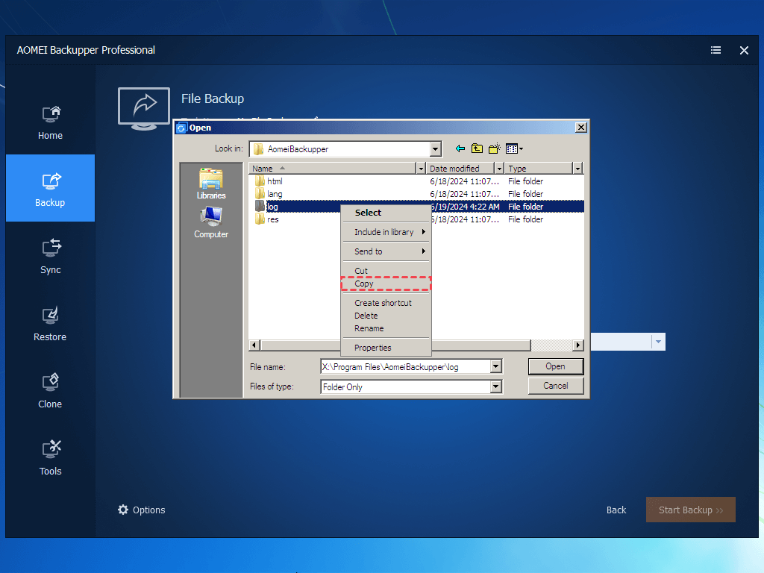
Task: Open Computer in places bar
Action: click(x=211, y=222)
